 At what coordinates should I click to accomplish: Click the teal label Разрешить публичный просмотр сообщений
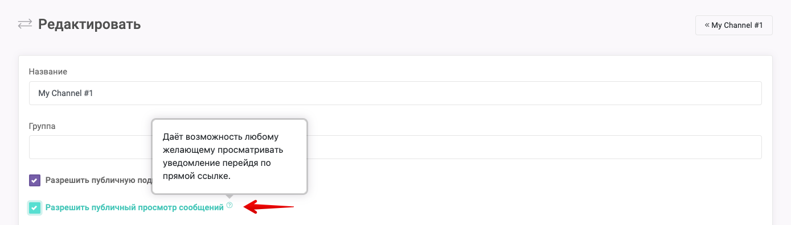point(134,208)
